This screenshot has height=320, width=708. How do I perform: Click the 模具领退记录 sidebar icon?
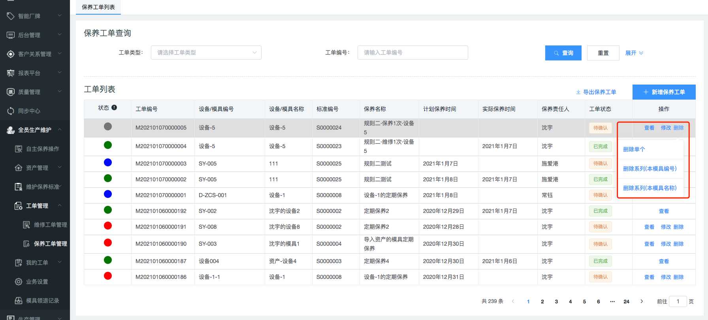point(19,301)
